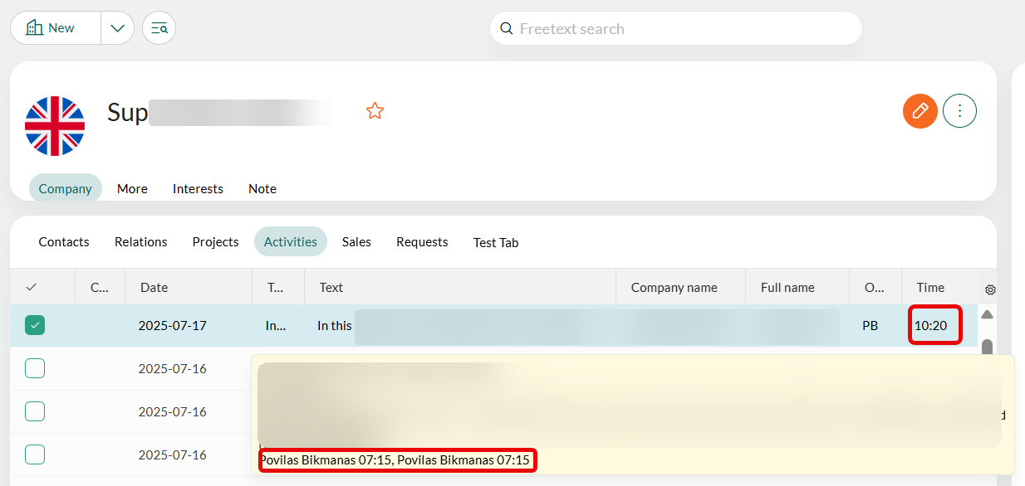Screen dimensions: 1025x486
Task: Uncheck the 2025-07-17 activity row checkbox
Action: (35, 326)
